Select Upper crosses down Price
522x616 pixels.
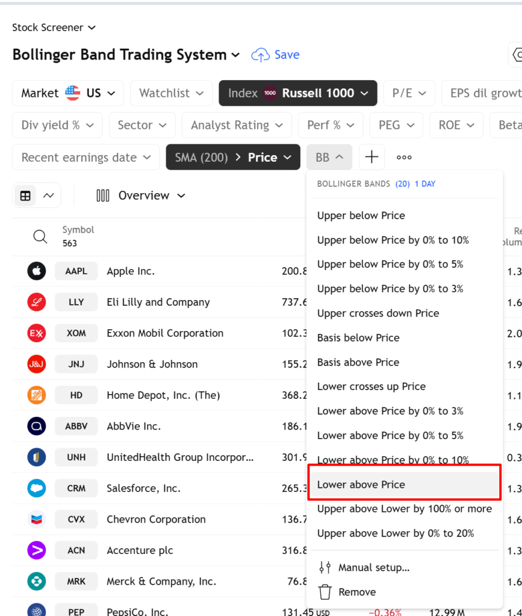pyautogui.click(x=405, y=313)
